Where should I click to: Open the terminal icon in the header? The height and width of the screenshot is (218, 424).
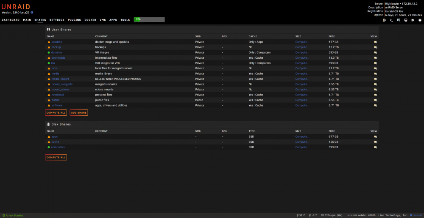tap(391, 20)
